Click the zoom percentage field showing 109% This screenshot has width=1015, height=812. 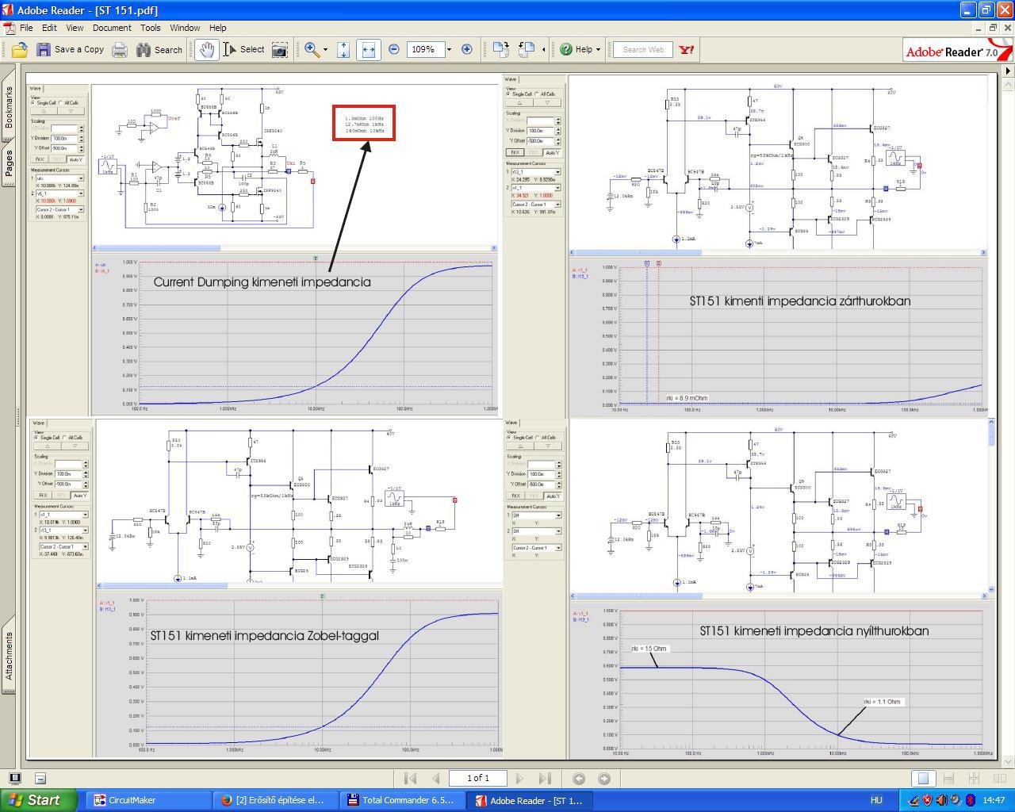tap(425, 50)
